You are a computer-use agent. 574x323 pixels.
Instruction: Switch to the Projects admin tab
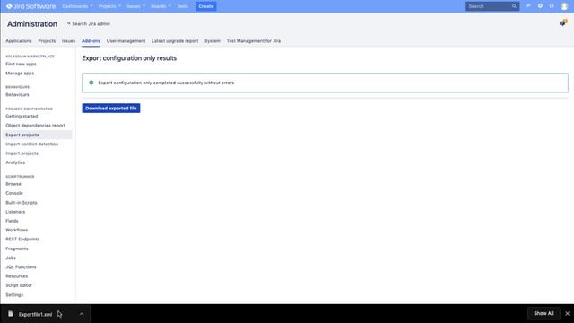coord(47,41)
